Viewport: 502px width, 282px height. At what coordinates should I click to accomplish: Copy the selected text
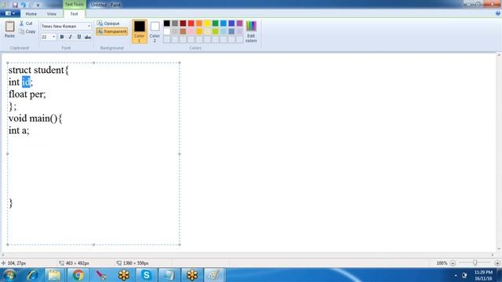tap(27, 31)
